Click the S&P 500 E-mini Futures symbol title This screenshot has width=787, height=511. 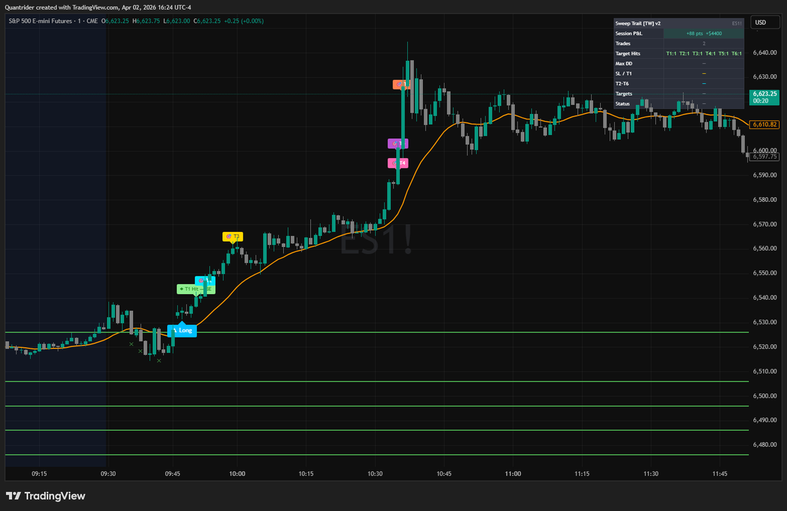52,21
